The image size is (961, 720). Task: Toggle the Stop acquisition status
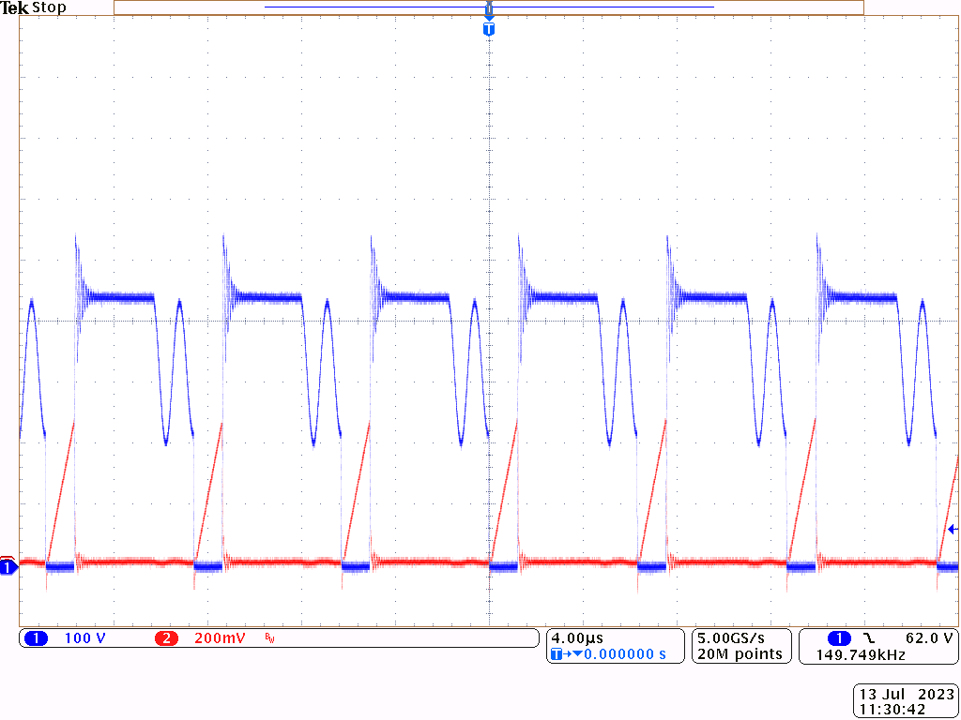[x=52, y=7]
